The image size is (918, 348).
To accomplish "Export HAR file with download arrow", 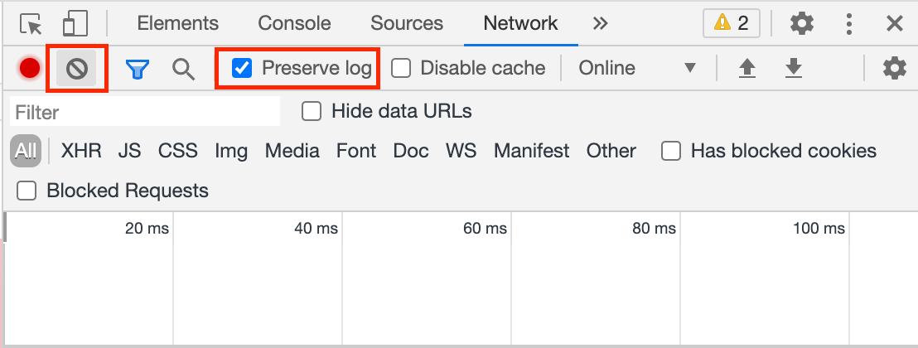I will click(793, 69).
